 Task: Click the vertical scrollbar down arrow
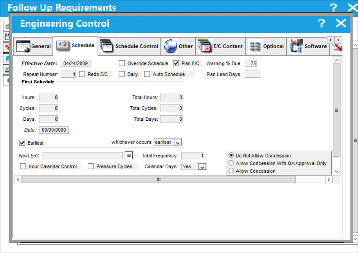tap(337, 171)
